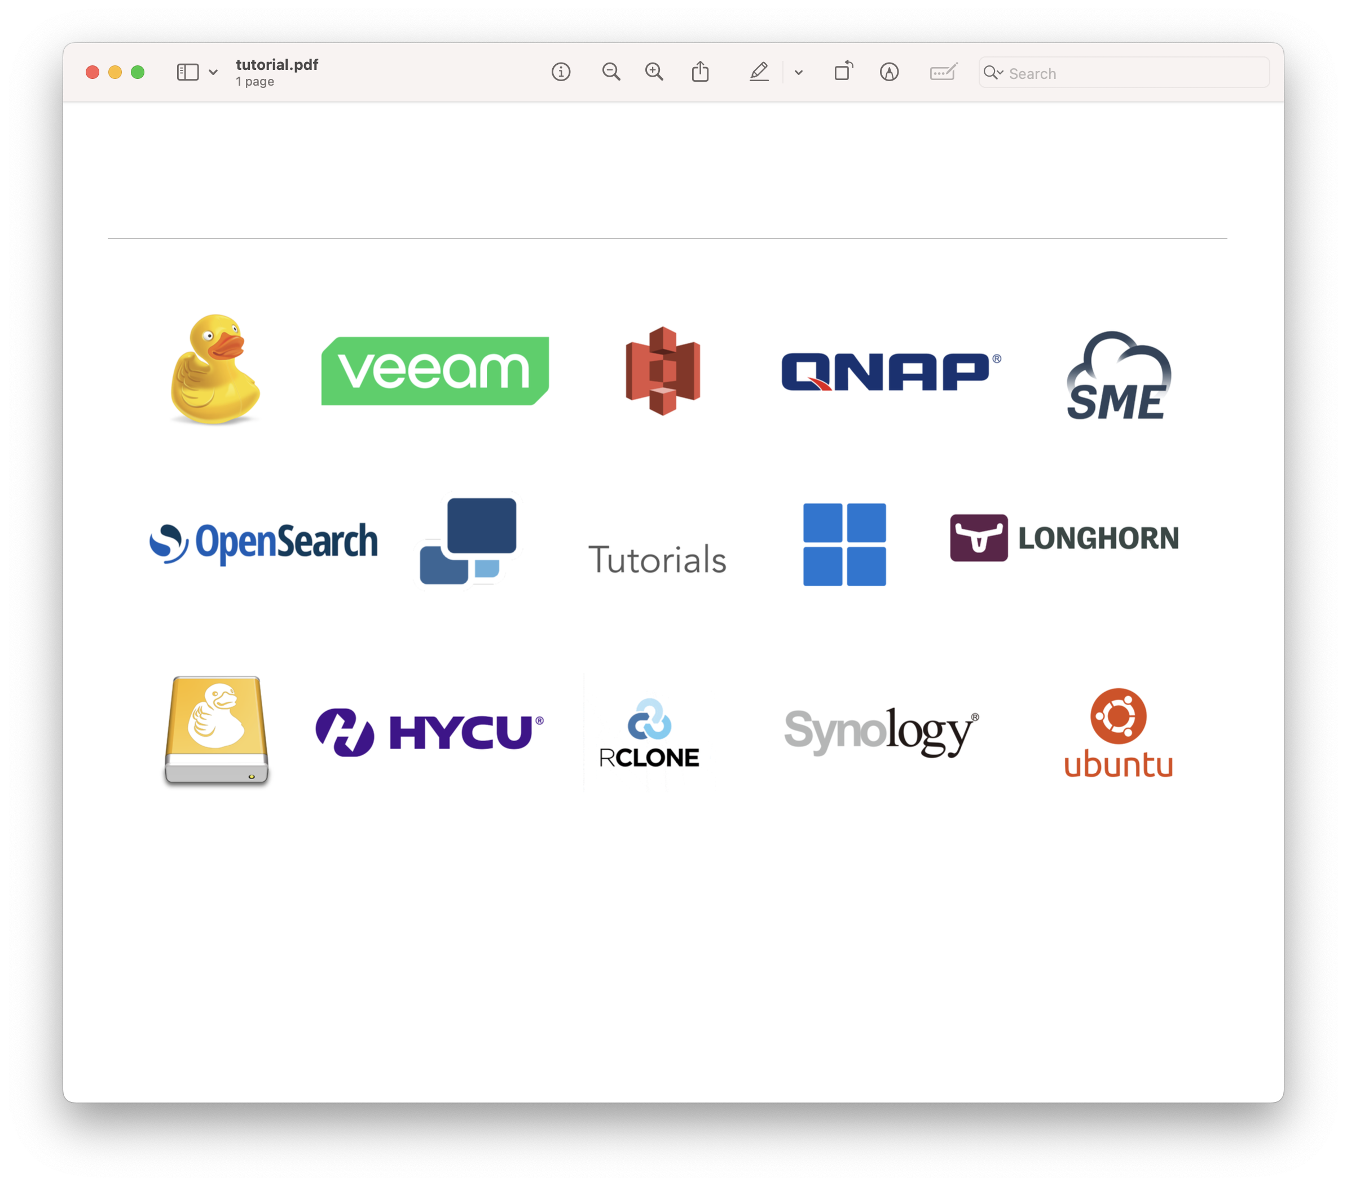Click the "1 page" subtitle text
The width and height of the screenshot is (1347, 1186).
click(255, 82)
